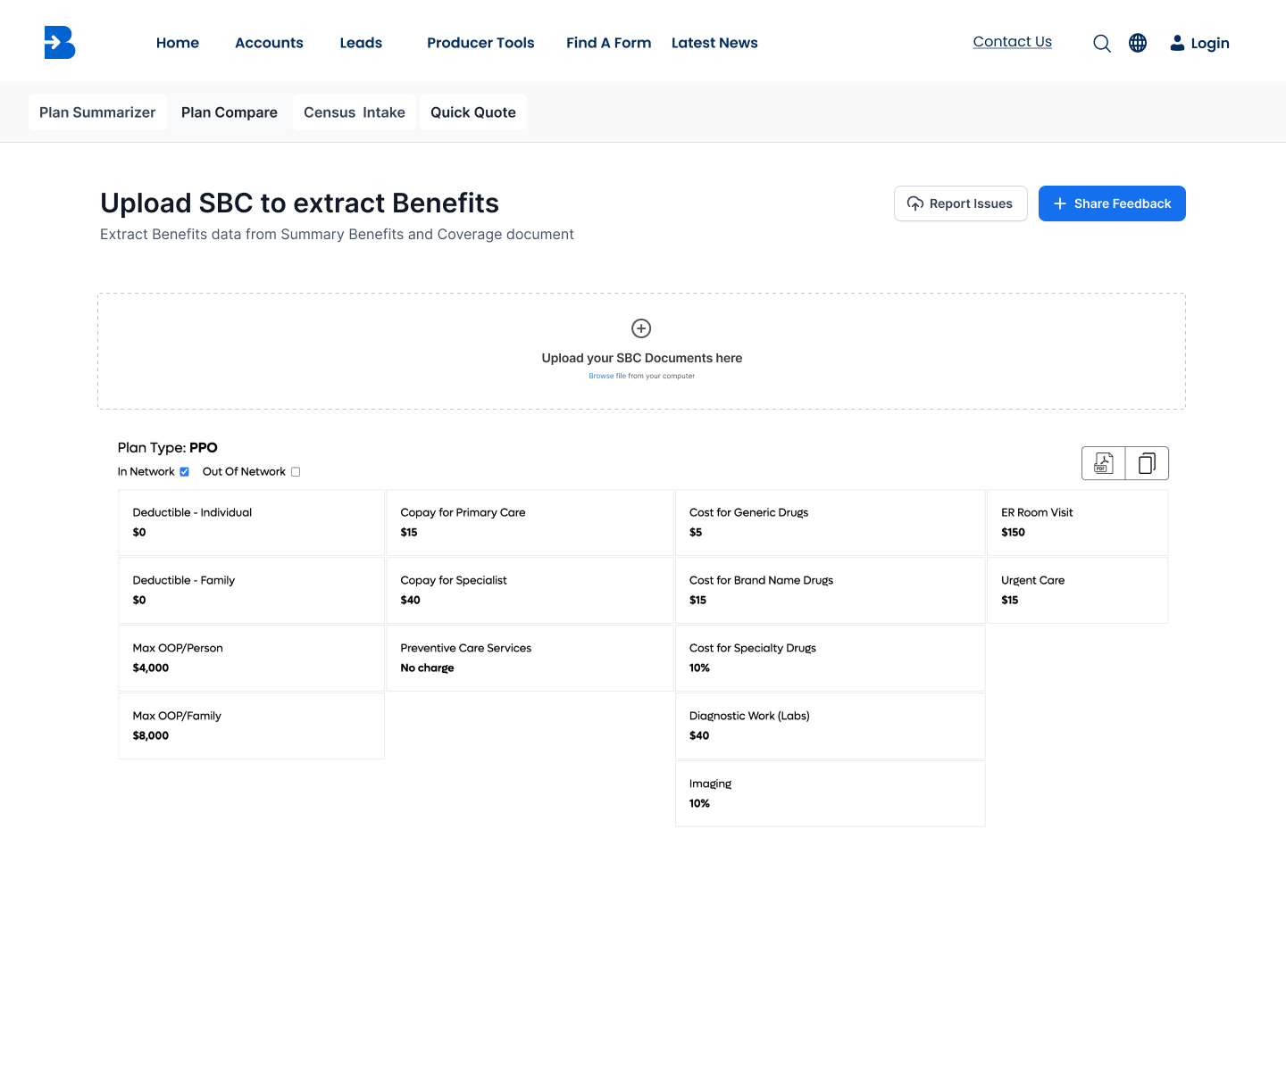The height and width of the screenshot is (1087, 1286).
Task: Click the Login text
Action: point(1210,44)
